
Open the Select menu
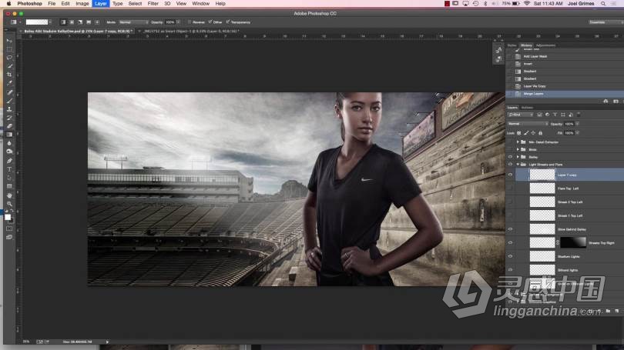135,4
